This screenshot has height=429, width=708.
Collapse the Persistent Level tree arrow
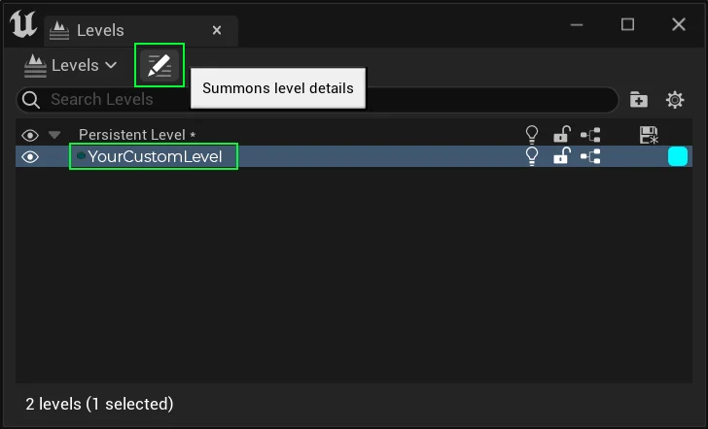point(54,135)
